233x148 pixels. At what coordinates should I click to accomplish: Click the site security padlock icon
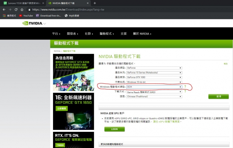pos(29,10)
